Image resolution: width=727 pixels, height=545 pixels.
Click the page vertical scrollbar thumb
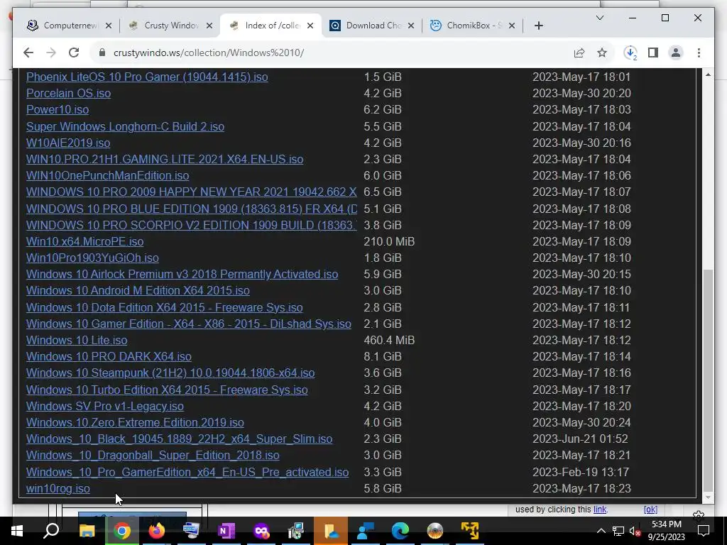708,380
